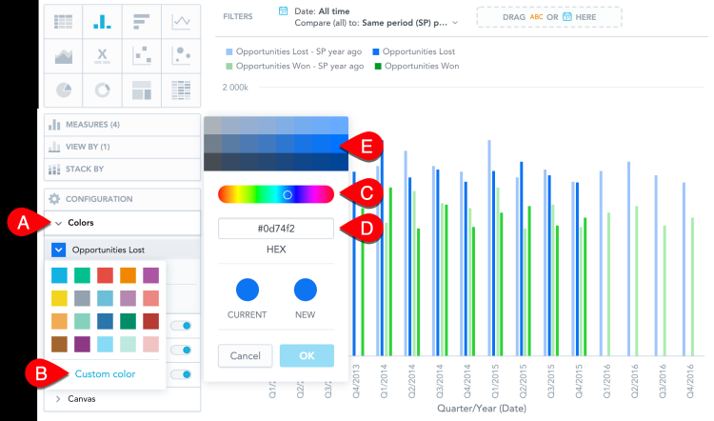Toggle the top switch beside the color palette
Screen dimensions: 714x421
click(x=180, y=326)
